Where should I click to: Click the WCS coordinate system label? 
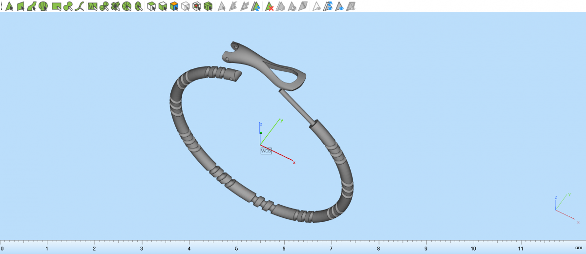click(266, 151)
